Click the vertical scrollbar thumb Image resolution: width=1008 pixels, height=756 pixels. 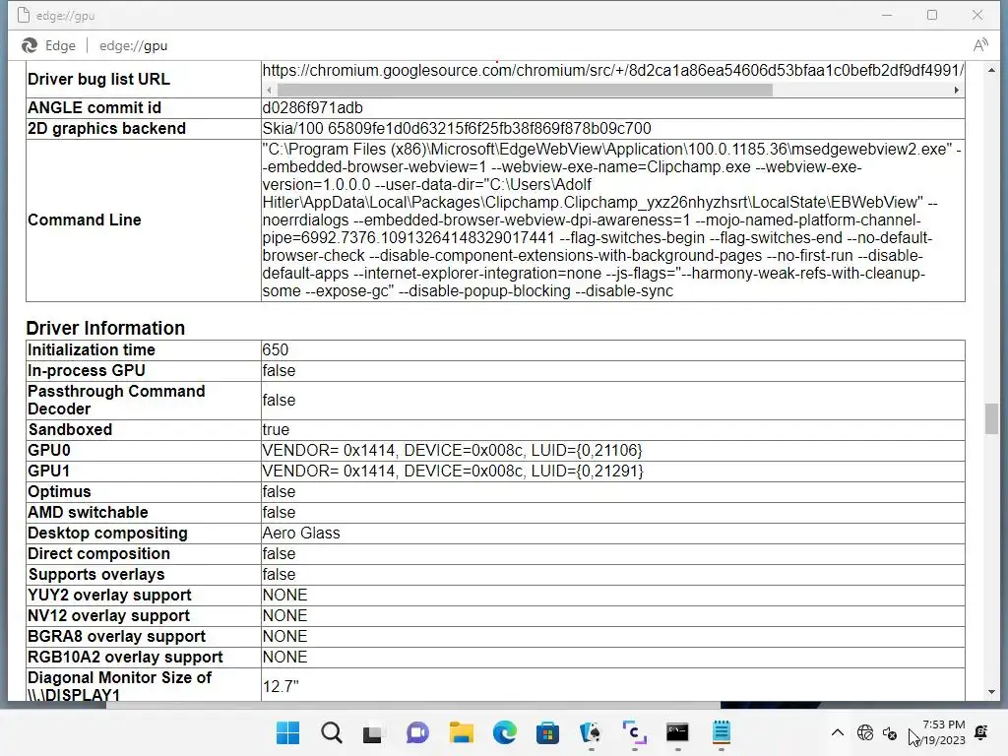[x=991, y=418]
